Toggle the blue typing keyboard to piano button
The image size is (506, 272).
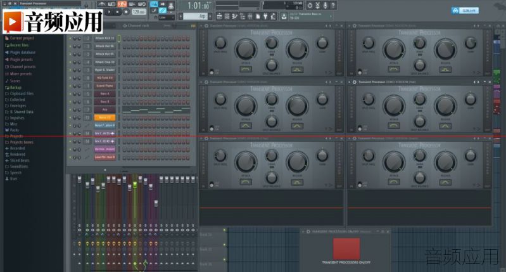click(x=155, y=4)
